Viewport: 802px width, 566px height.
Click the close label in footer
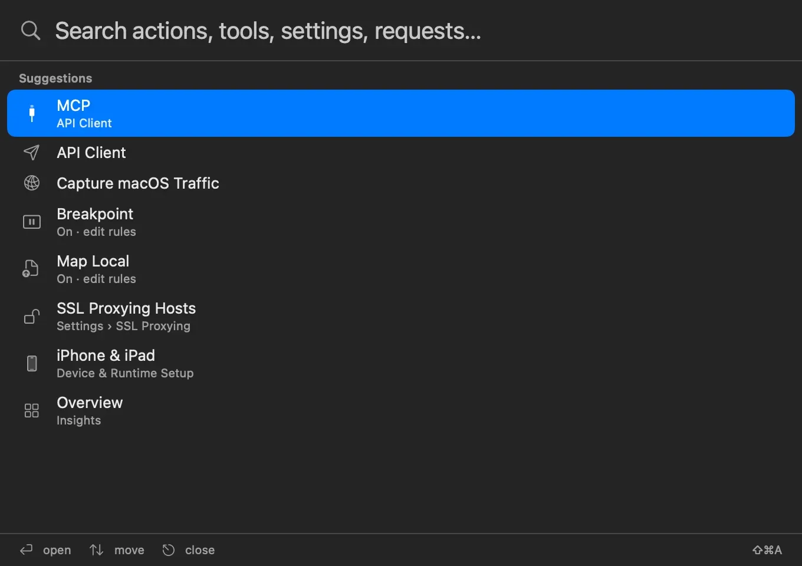[x=200, y=550]
